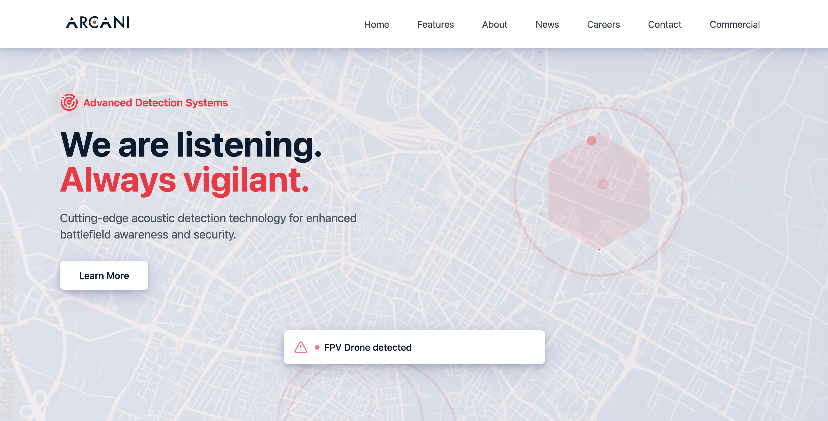Click the upper red dot on the hexagon
Image resolution: width=828 pixels, height=421 pixels.
click(591, 140)
